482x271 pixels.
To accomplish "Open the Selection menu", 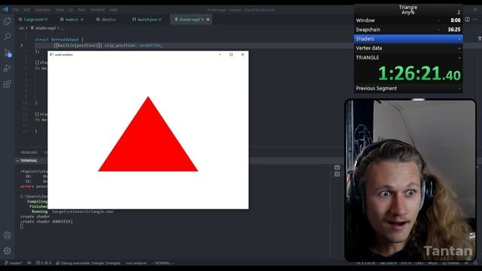I will 42,10.
